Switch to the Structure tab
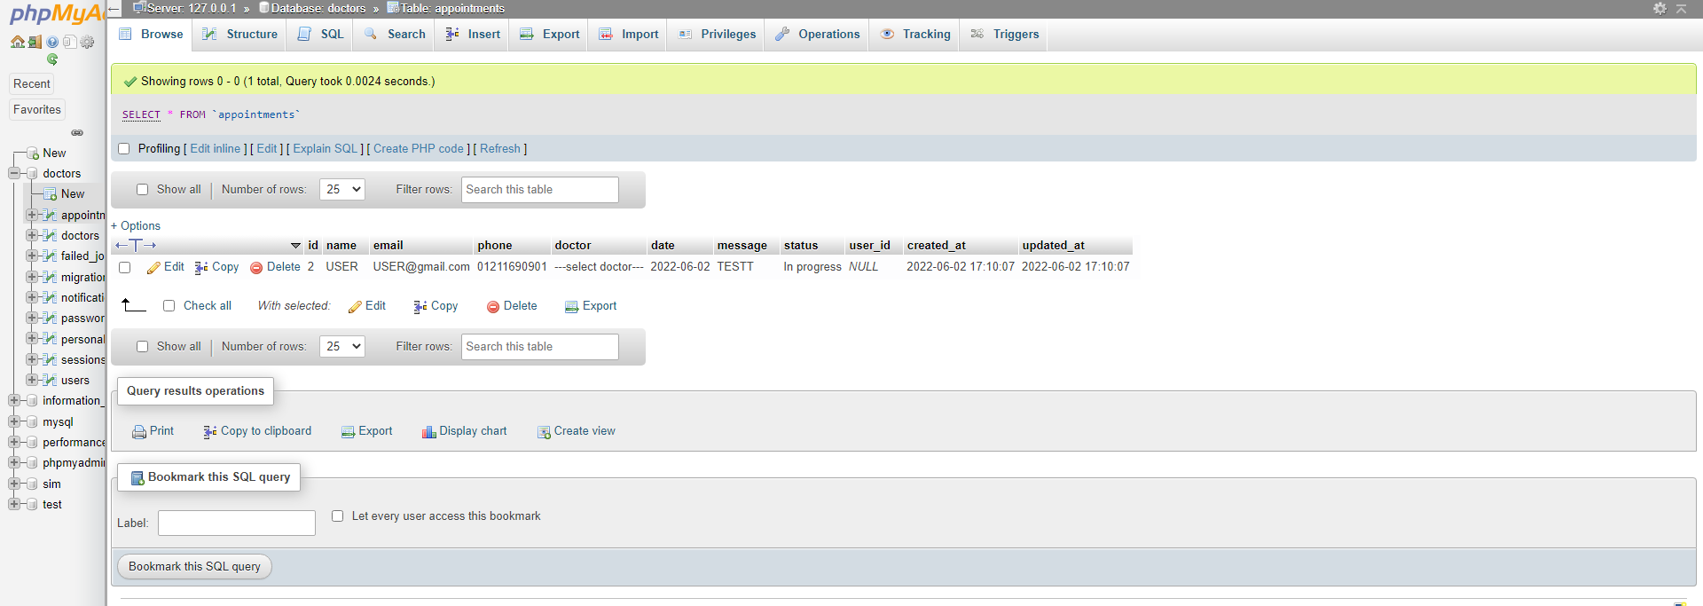Viewport: 1703px width, 606px height. [240, 35]
